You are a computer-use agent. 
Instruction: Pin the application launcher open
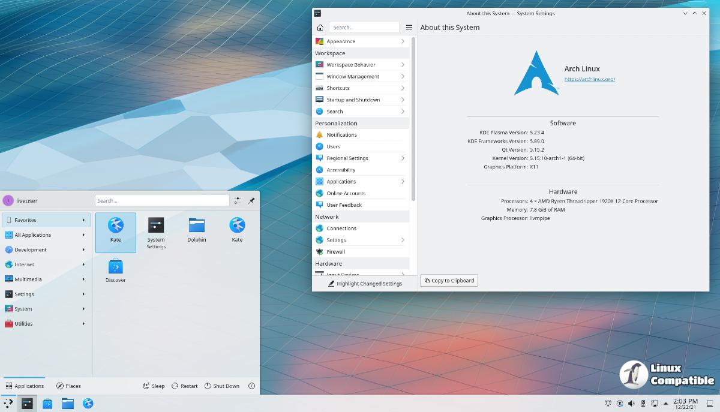pyautogui.click(x=251, y=201)
